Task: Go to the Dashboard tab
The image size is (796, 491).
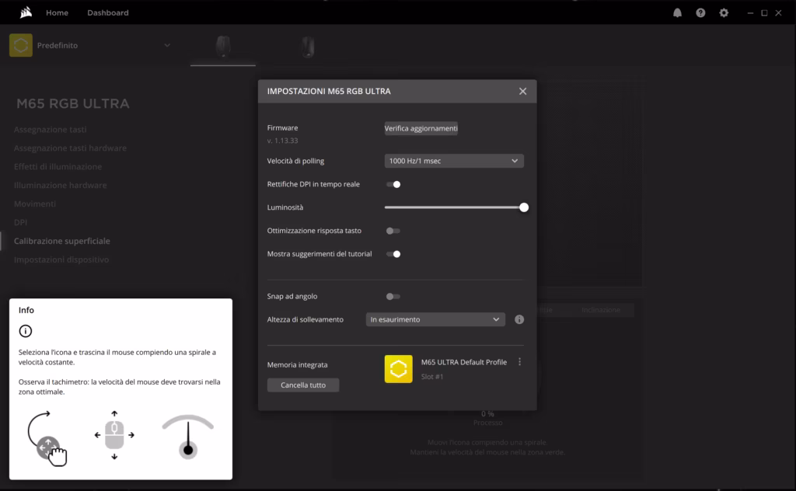Action: click(107, 12)
